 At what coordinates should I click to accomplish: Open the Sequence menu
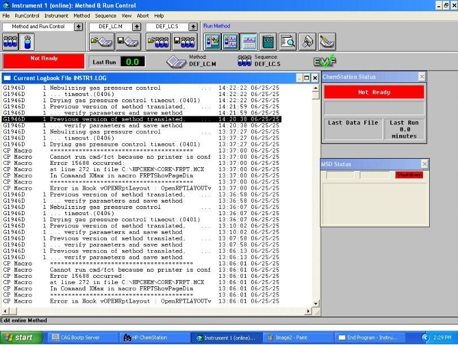tap(106, 16)
